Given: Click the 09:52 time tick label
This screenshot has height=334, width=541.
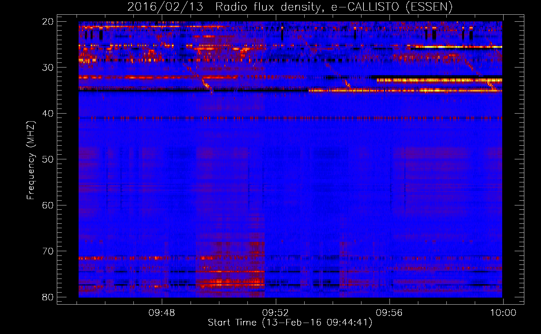Looking at the screenshot, I should 276,313.
